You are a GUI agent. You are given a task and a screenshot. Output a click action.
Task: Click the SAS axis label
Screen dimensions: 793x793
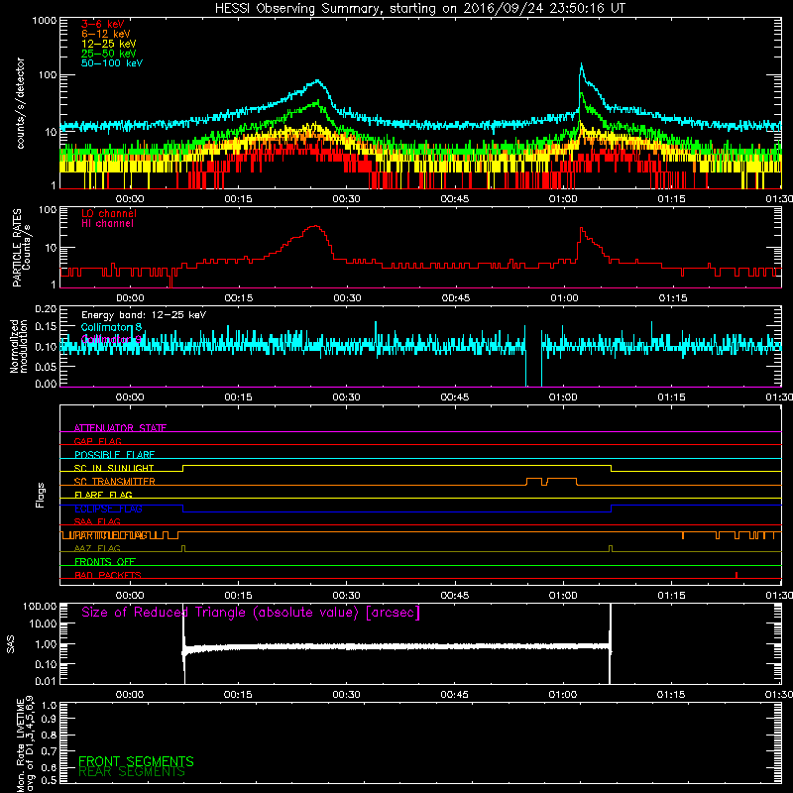tap(10, 644)
